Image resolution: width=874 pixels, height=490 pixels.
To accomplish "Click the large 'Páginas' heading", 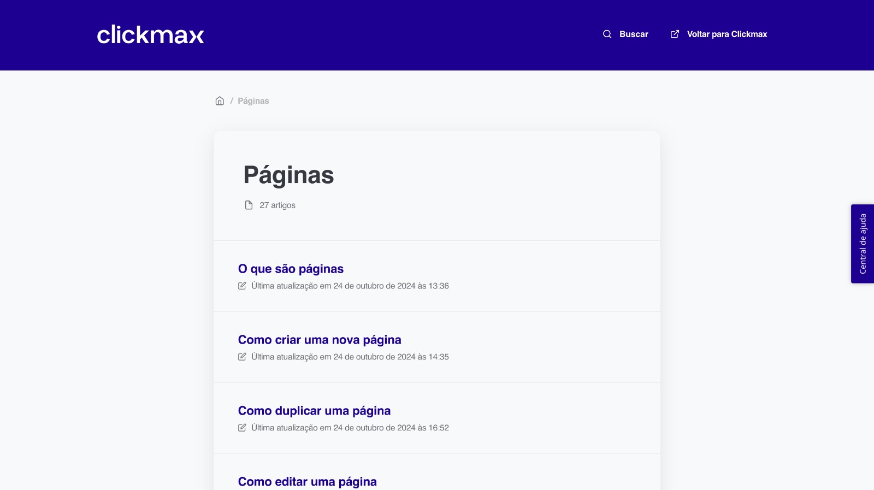I will (x=288, y=175).
